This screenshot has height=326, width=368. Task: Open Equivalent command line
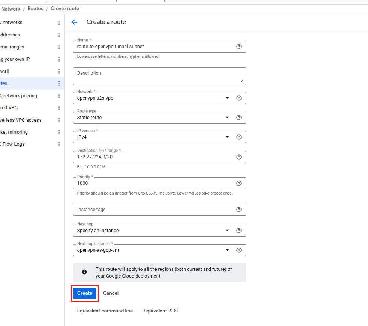pos(105,311)
